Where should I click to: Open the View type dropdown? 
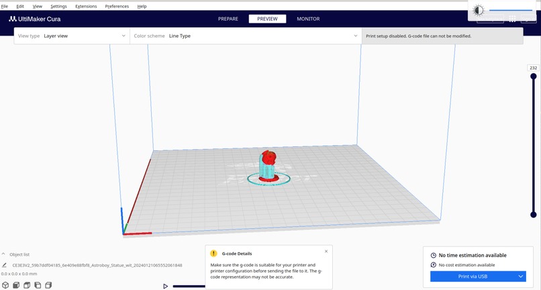[72, 36]
